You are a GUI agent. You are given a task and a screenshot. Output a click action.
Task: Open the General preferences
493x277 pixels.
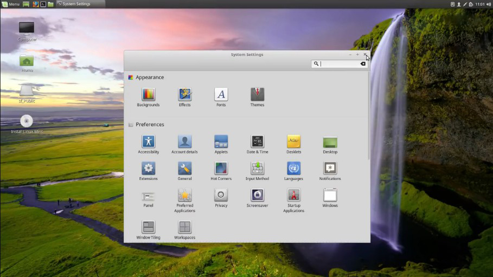pos(184,171)
